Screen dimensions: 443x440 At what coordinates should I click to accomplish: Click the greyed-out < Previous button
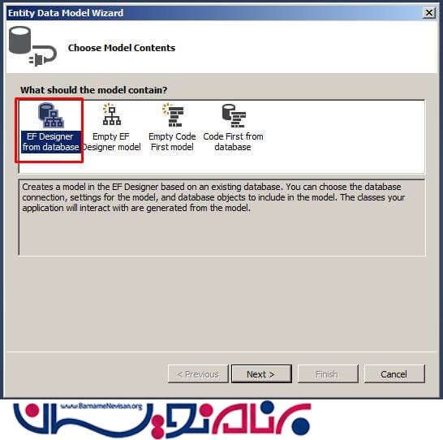[x=198, y=374]
